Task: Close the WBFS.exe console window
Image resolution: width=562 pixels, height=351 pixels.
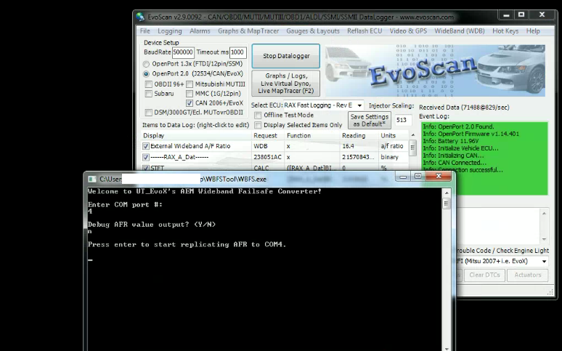Action: (439, 176)
